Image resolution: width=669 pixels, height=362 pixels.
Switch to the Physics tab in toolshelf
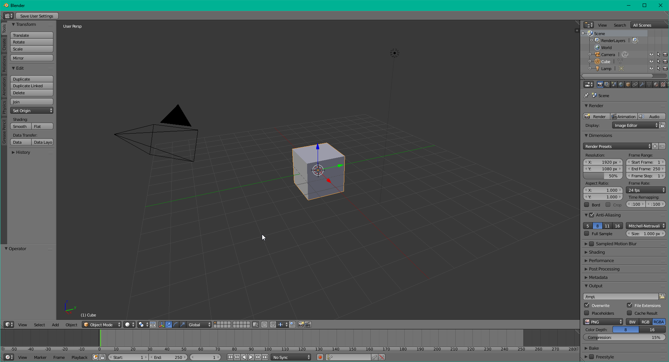pyautogui.click(x=4, y=107)
